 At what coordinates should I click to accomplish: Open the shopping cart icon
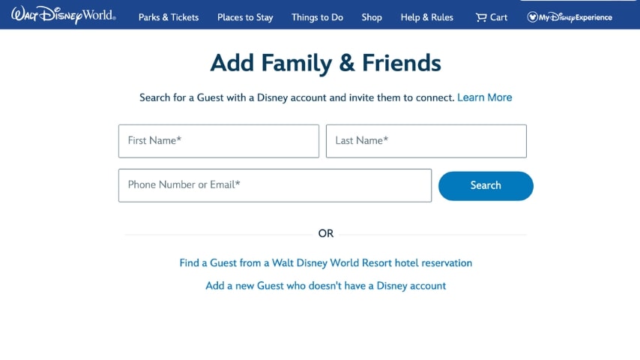(x=481, y=17)
